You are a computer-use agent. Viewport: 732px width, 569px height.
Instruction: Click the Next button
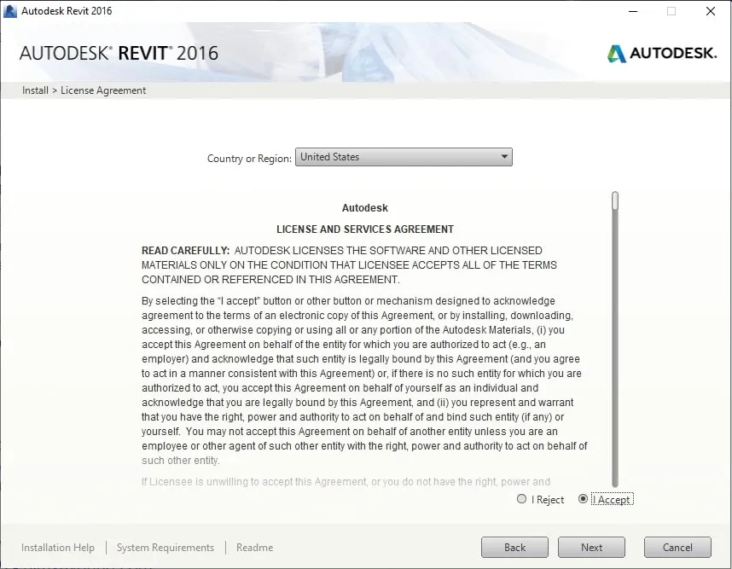tap(591, 547)
